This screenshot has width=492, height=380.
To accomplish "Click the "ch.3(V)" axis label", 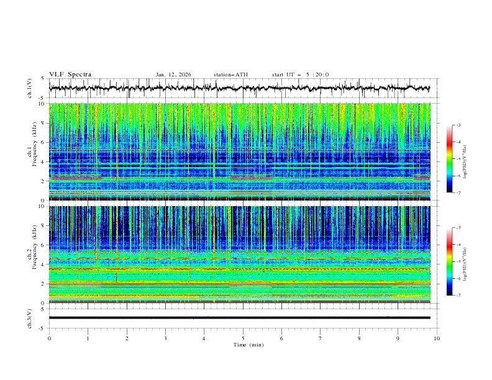I will point(30,319).
